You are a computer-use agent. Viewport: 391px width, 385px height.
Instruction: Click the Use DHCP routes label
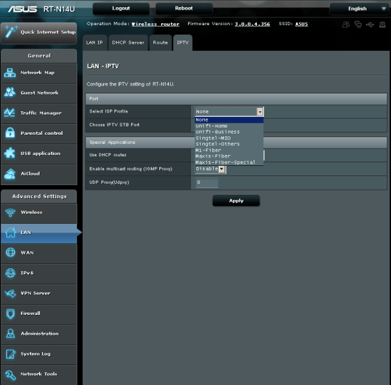pyautogui.click(x=108, y=155)
